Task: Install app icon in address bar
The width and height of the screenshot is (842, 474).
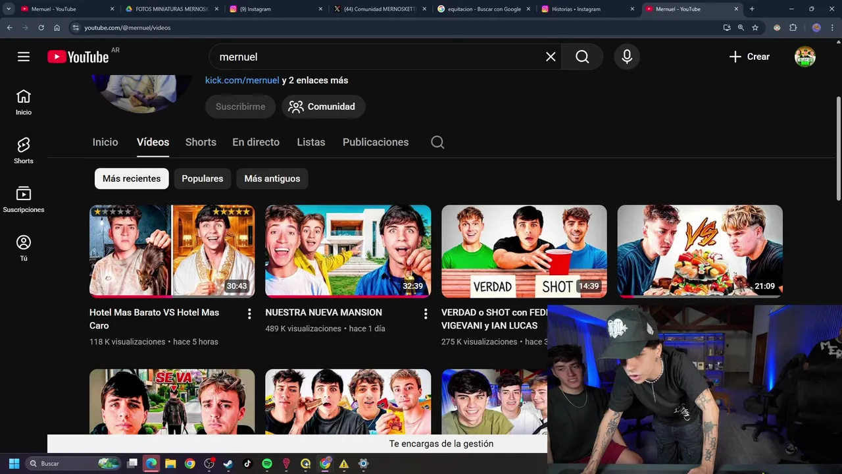Action: 727,28
